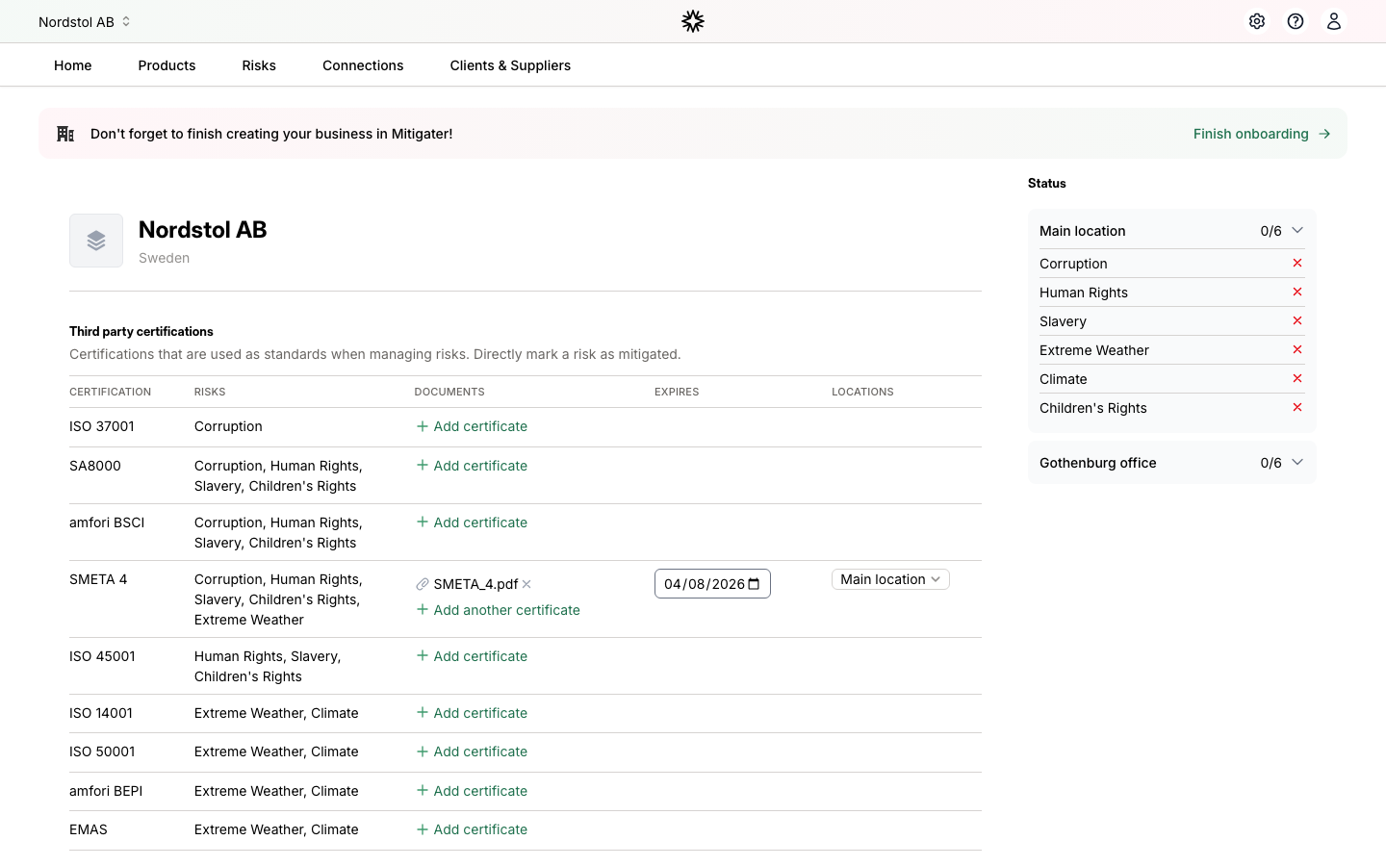Open the Main location dropdown for SMETA 4
Image resolution: width=1386 pixels, height=866 pixels.
[890, 579]
